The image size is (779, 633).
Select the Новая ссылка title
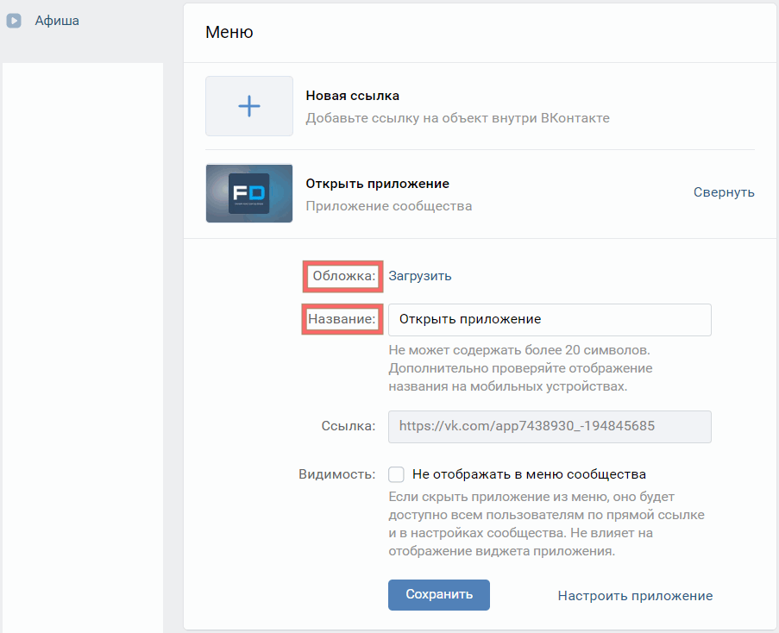(352, 96)
